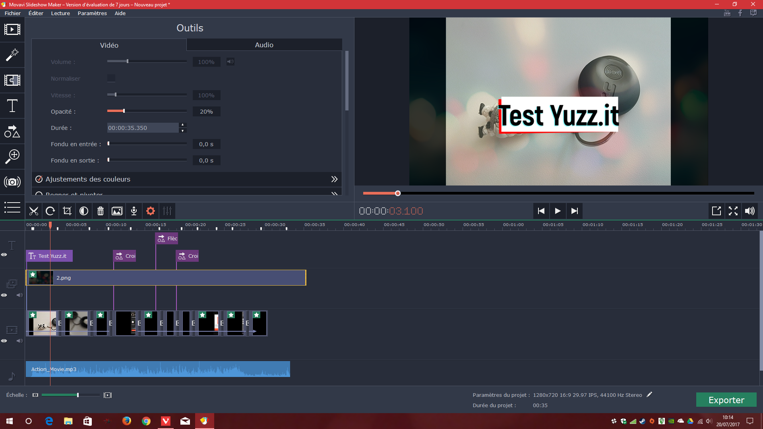This screenshot has width=763, height=429.
Task: Open color adjustments contrast icon
Action: (84, 211)
